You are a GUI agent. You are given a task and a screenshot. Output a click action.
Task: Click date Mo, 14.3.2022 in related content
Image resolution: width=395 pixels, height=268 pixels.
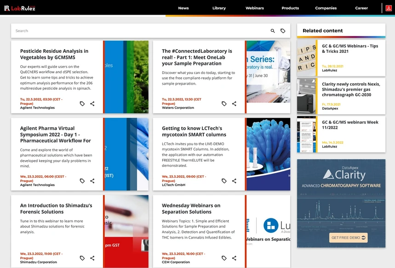(332, 143)
